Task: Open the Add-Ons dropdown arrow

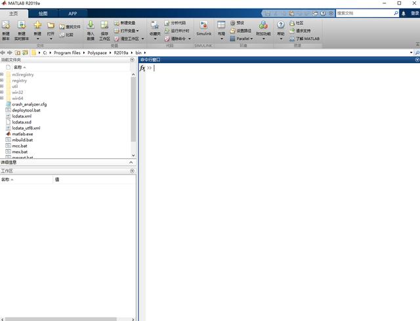Action: (264, 39)
